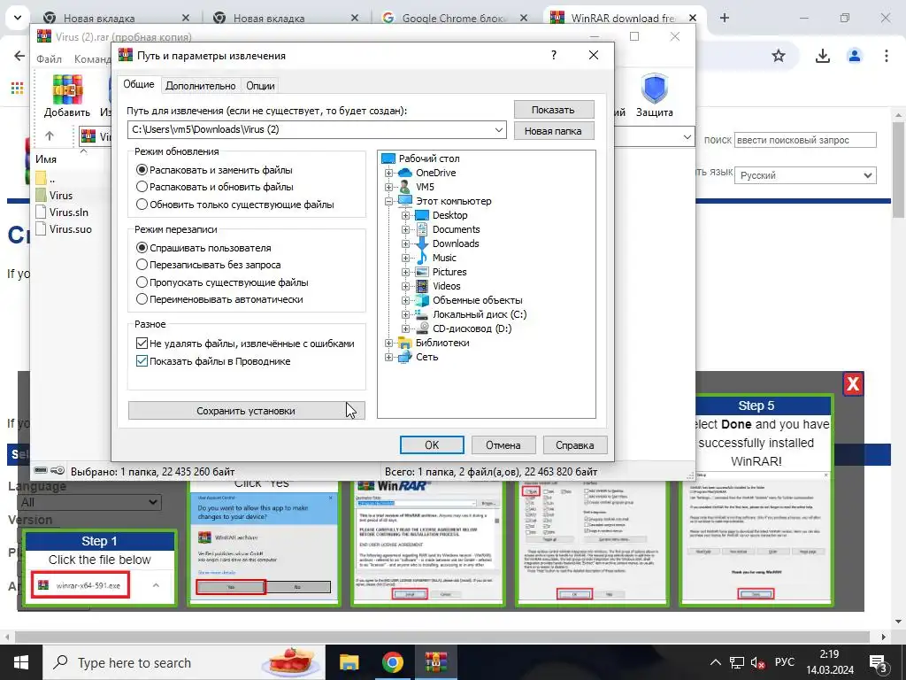Click the Показать button
906x680 pixels.
click(554, 109)
